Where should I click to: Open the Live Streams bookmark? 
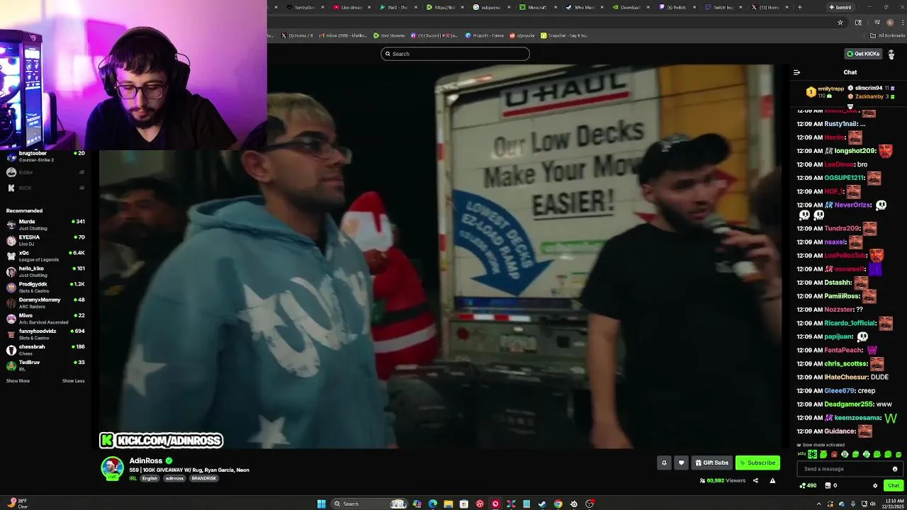pyautogui.click(x=389, y=35)
